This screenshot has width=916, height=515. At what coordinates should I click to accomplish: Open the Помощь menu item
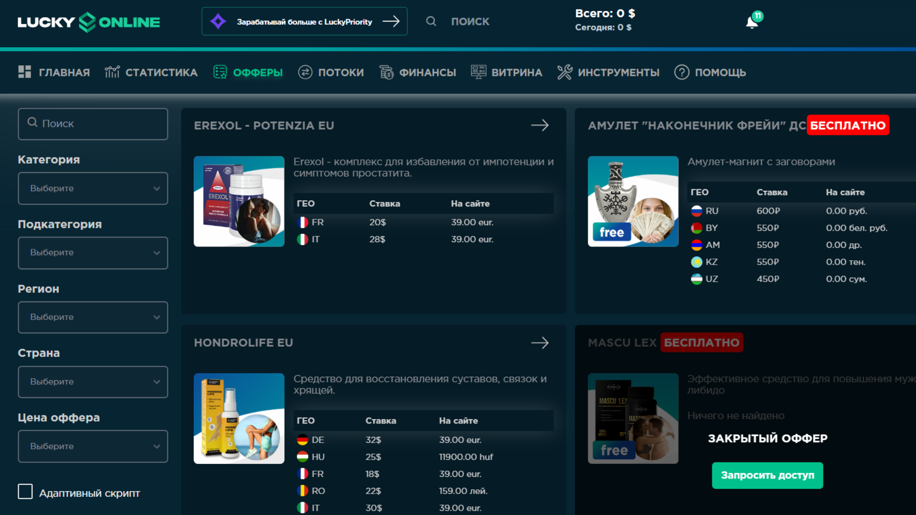(720, 72)
